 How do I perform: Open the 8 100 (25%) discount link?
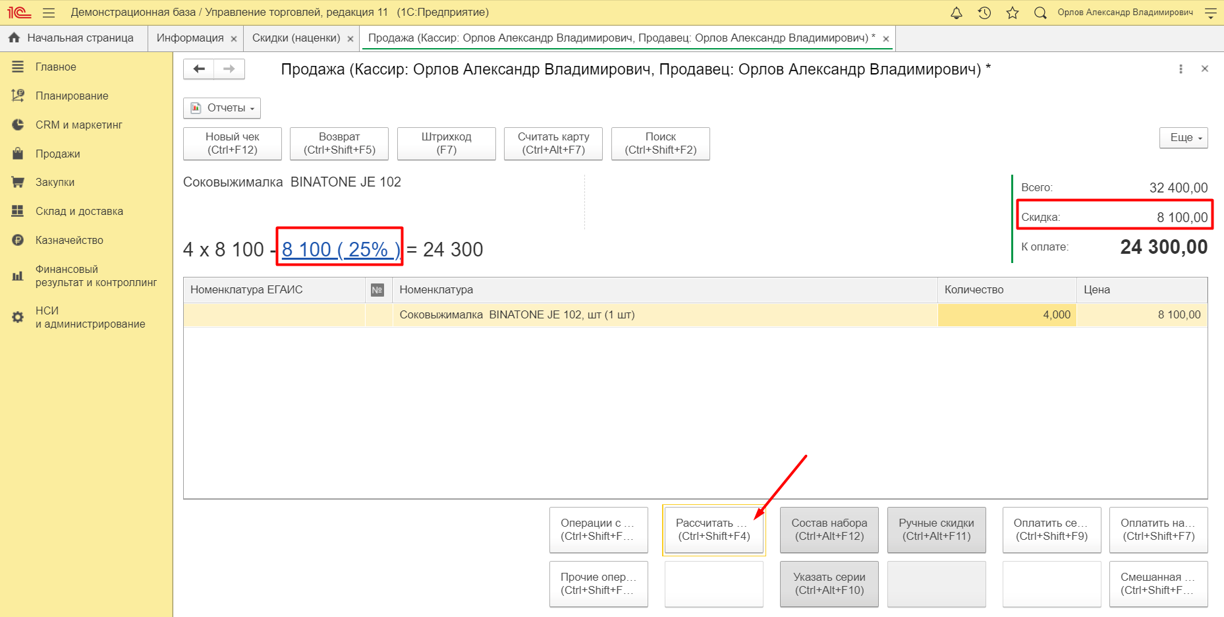[341, 249]
